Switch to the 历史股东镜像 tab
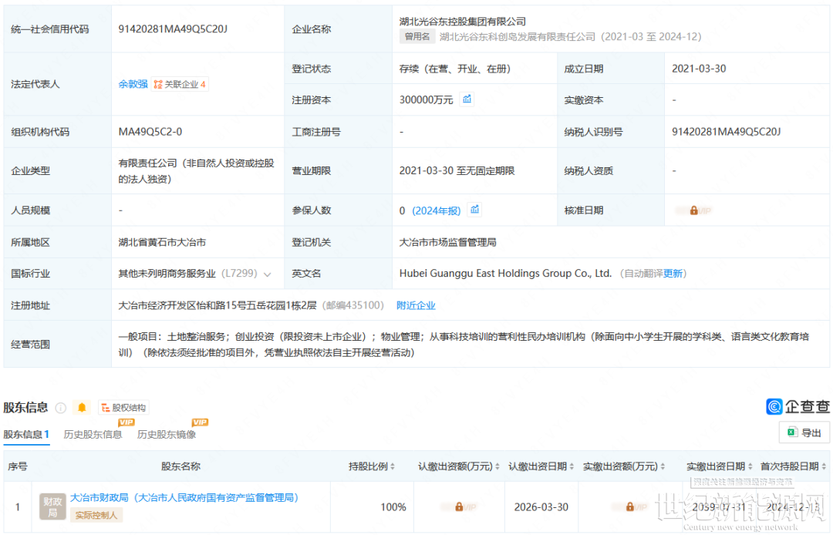The image size is (833, 535). click(167, 434)
